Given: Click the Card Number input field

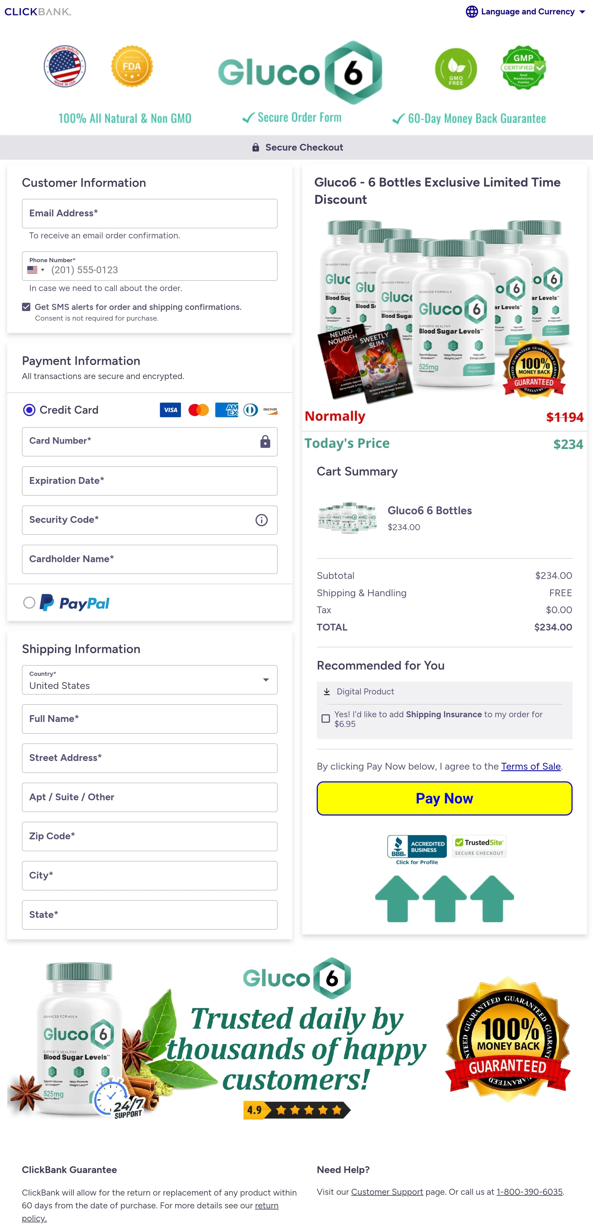Looking at the screenshot, I should tap(149, 441).
